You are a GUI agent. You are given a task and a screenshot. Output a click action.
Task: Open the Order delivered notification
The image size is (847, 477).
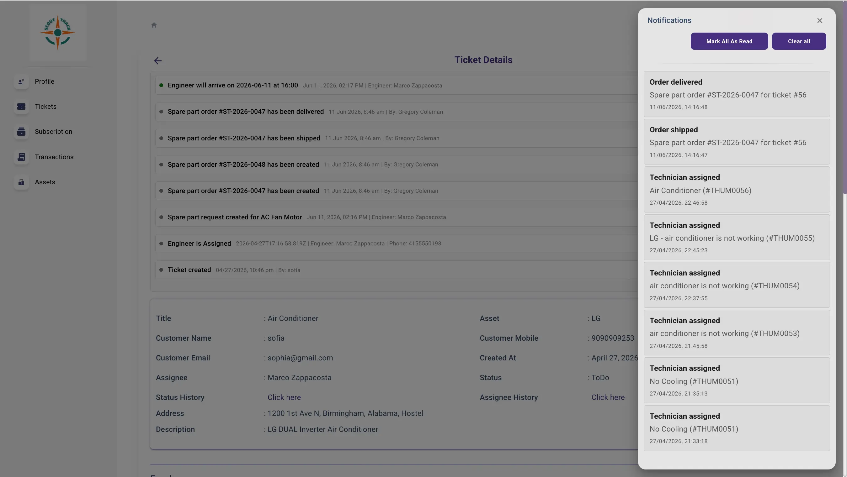click(737, 94)
